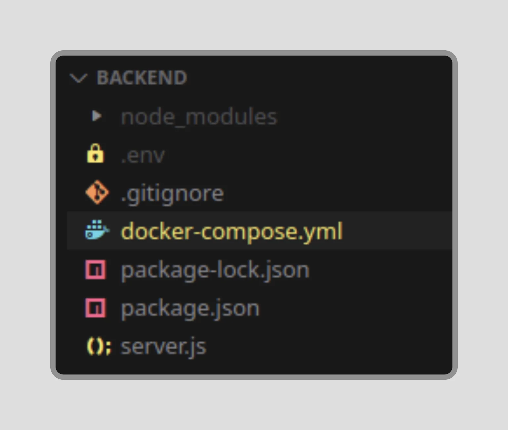
Task: Select the .env file
Action: click(143, 154)
